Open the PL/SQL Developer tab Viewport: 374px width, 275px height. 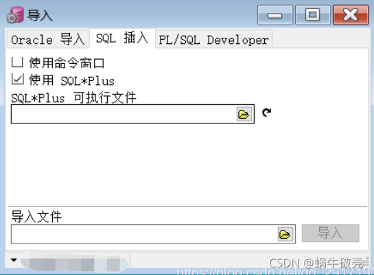click(213, 40)
